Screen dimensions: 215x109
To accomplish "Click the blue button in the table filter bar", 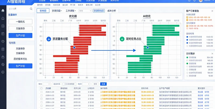I will pos(103,84).
